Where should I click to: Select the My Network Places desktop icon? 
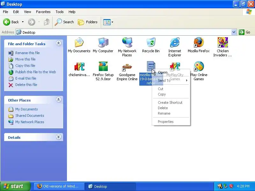(x=127, y=43)
